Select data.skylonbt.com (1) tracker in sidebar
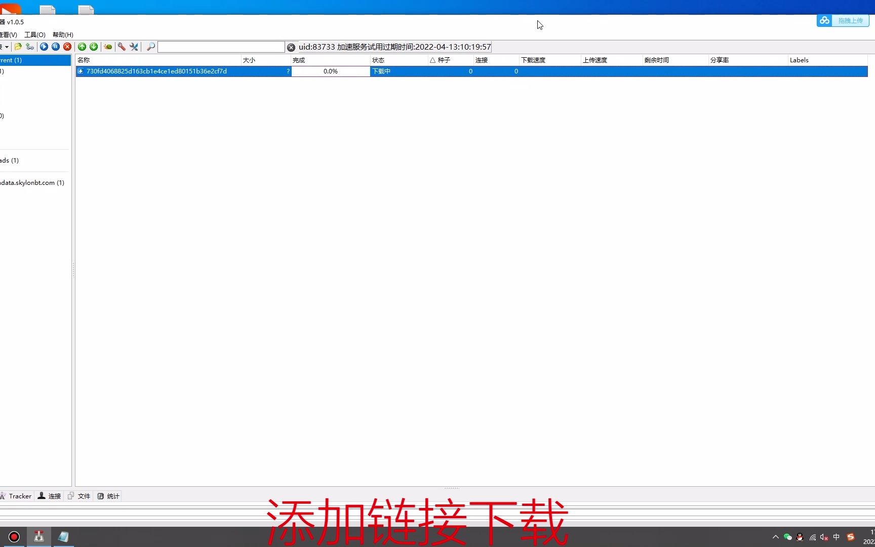 coord(32,182)
